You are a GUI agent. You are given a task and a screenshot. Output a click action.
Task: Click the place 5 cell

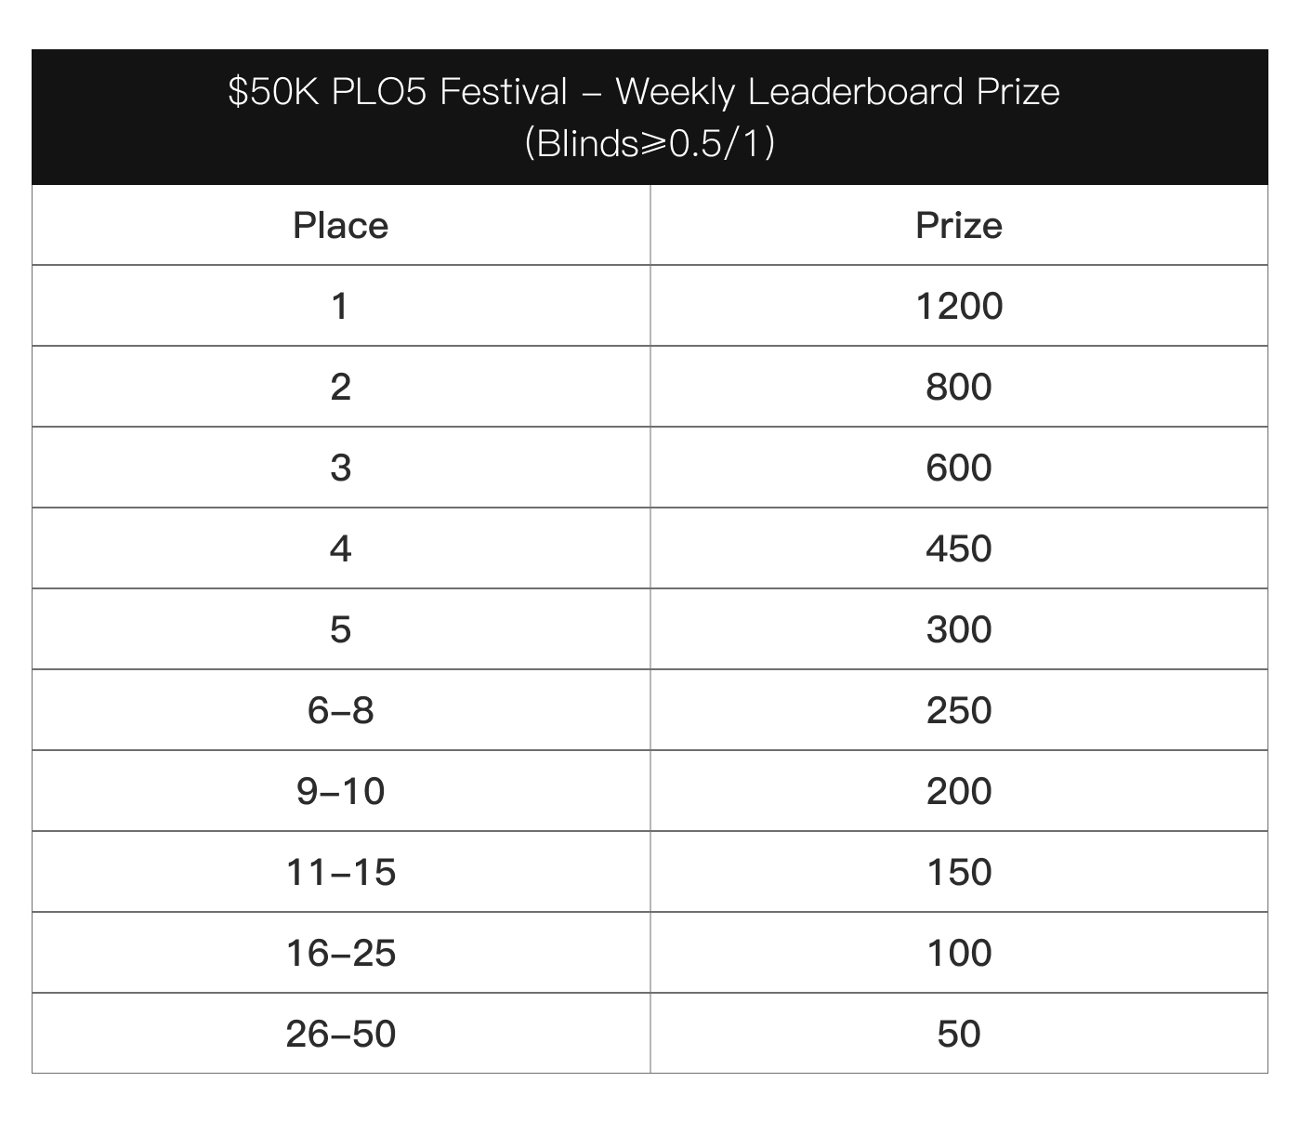coord(341,629)
